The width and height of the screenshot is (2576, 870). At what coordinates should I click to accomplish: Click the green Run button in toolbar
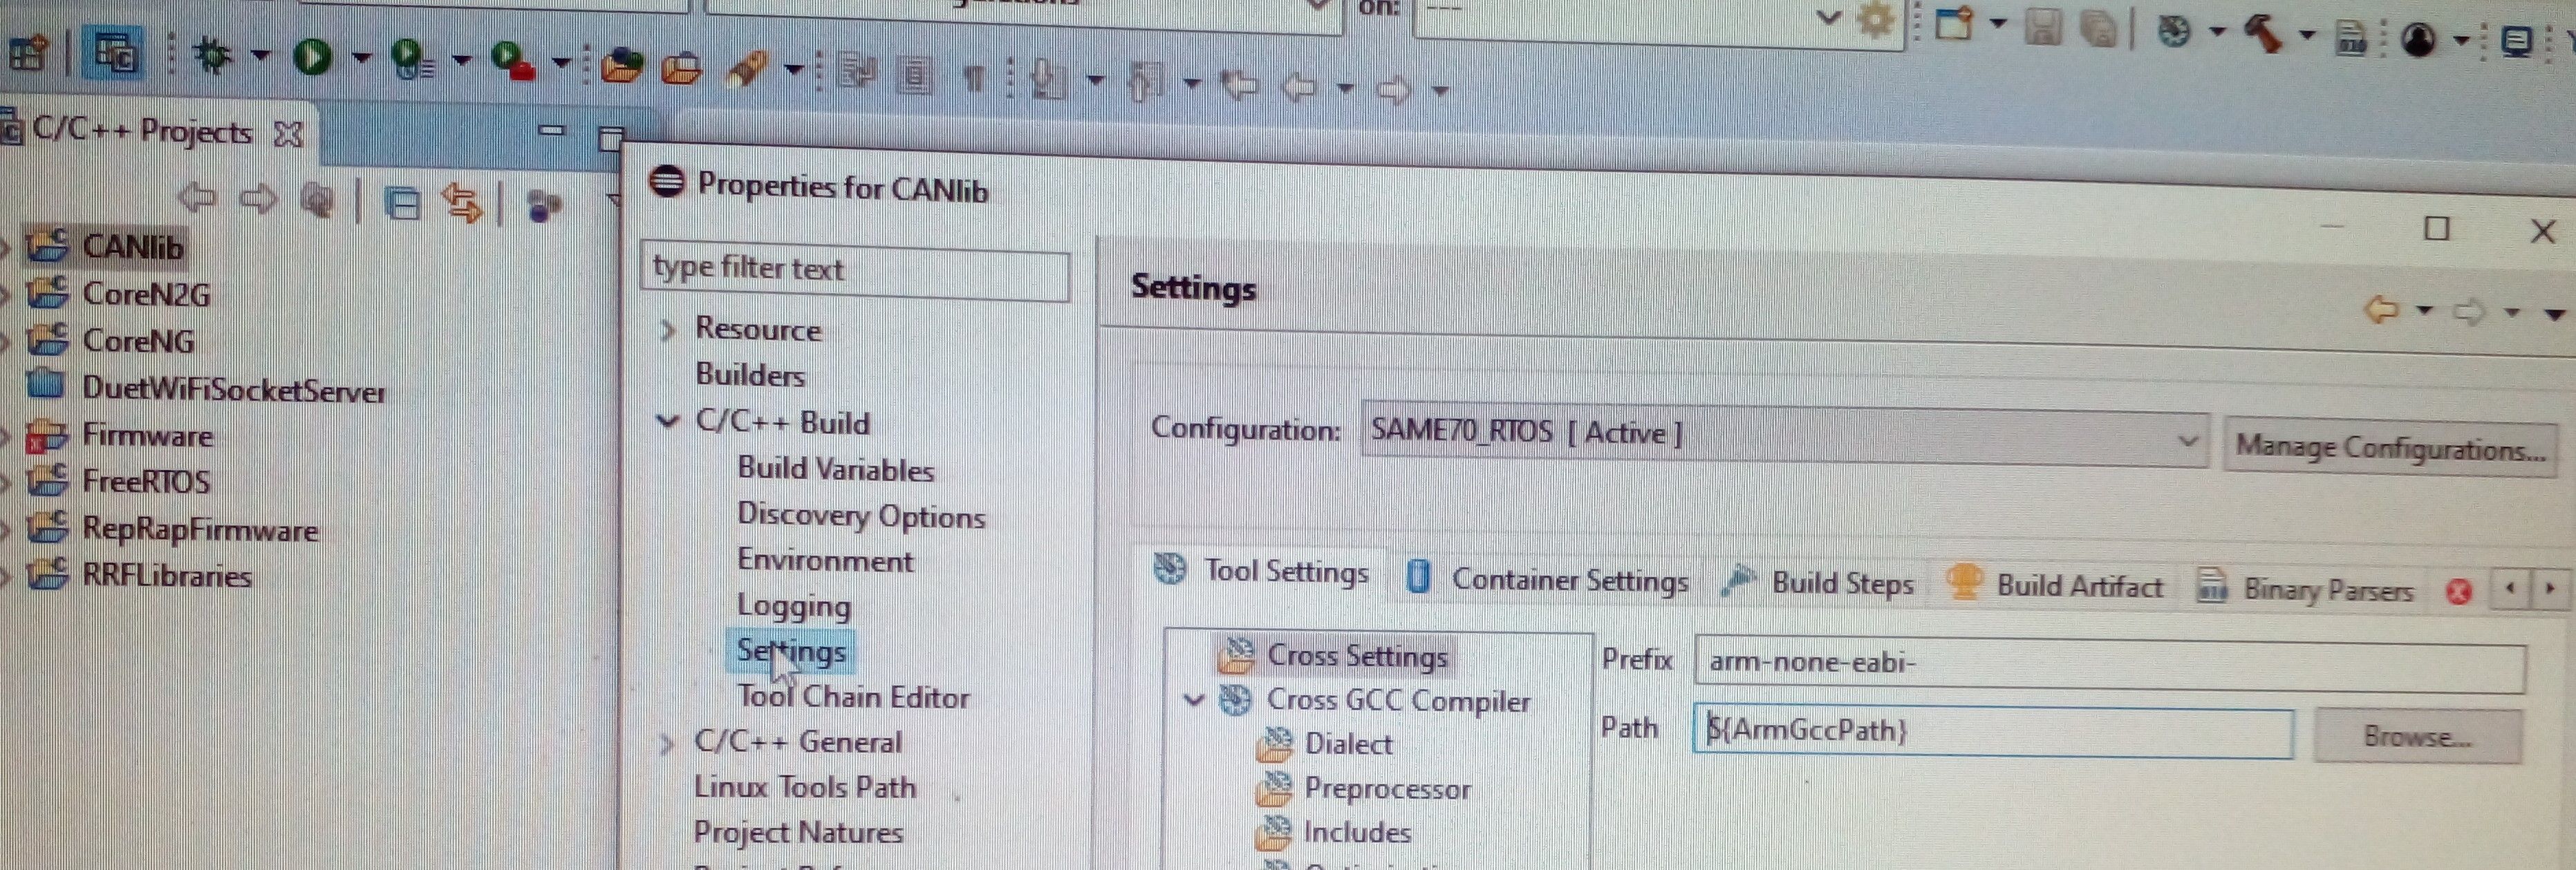coord(312,56)
